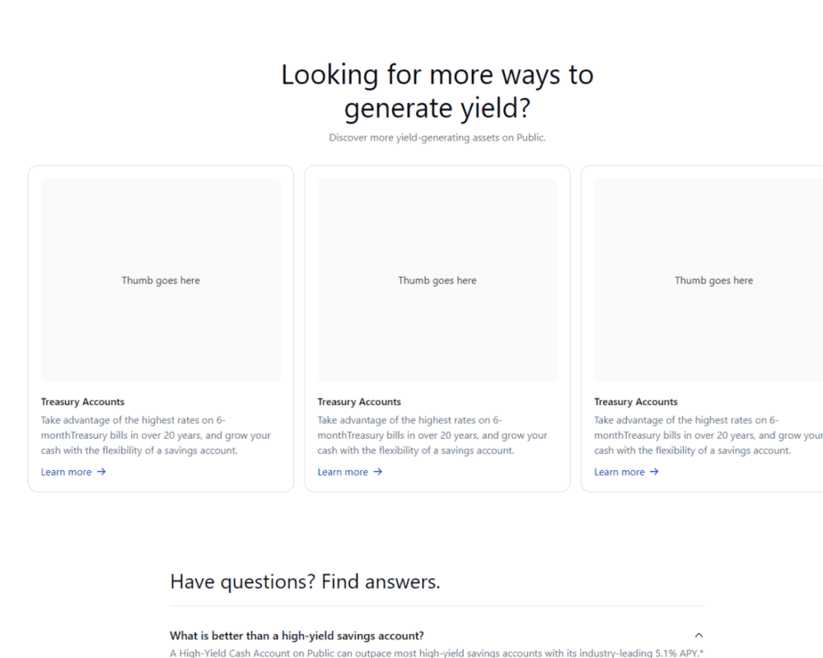Click 'Discover more yield-generating assets on Public' subtitle
This screenshot has width=823, height=658.
[x=437, y=137]
